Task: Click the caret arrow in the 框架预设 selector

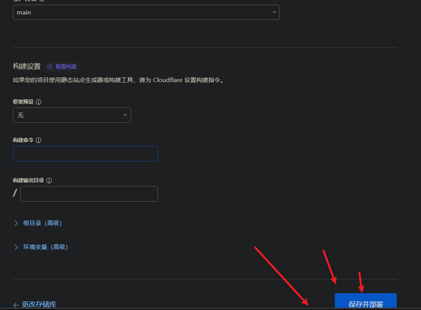Action: pos(125,115)
